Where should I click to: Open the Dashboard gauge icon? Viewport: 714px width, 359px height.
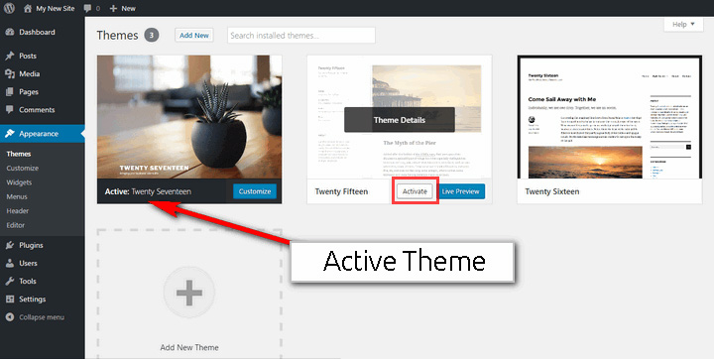click(10, 32)
